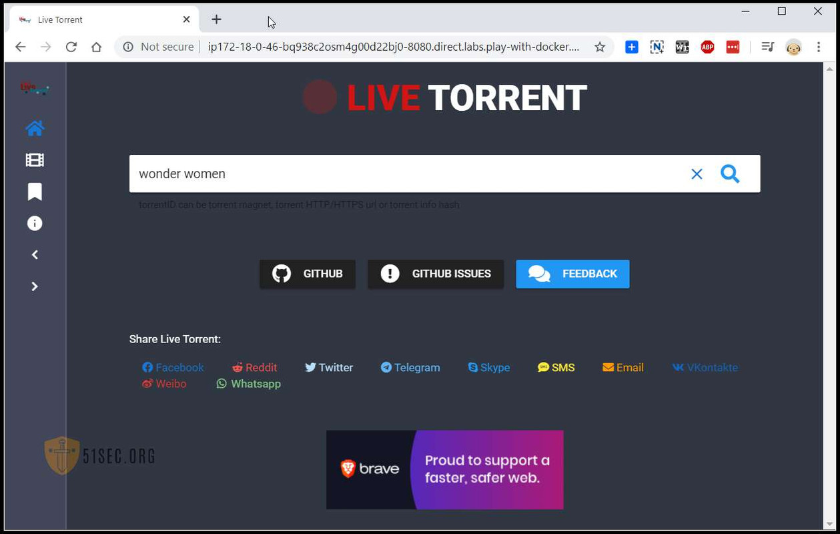Open the info icon in sidebar
The width and height of the screenshot is (840, 534).
35,224
